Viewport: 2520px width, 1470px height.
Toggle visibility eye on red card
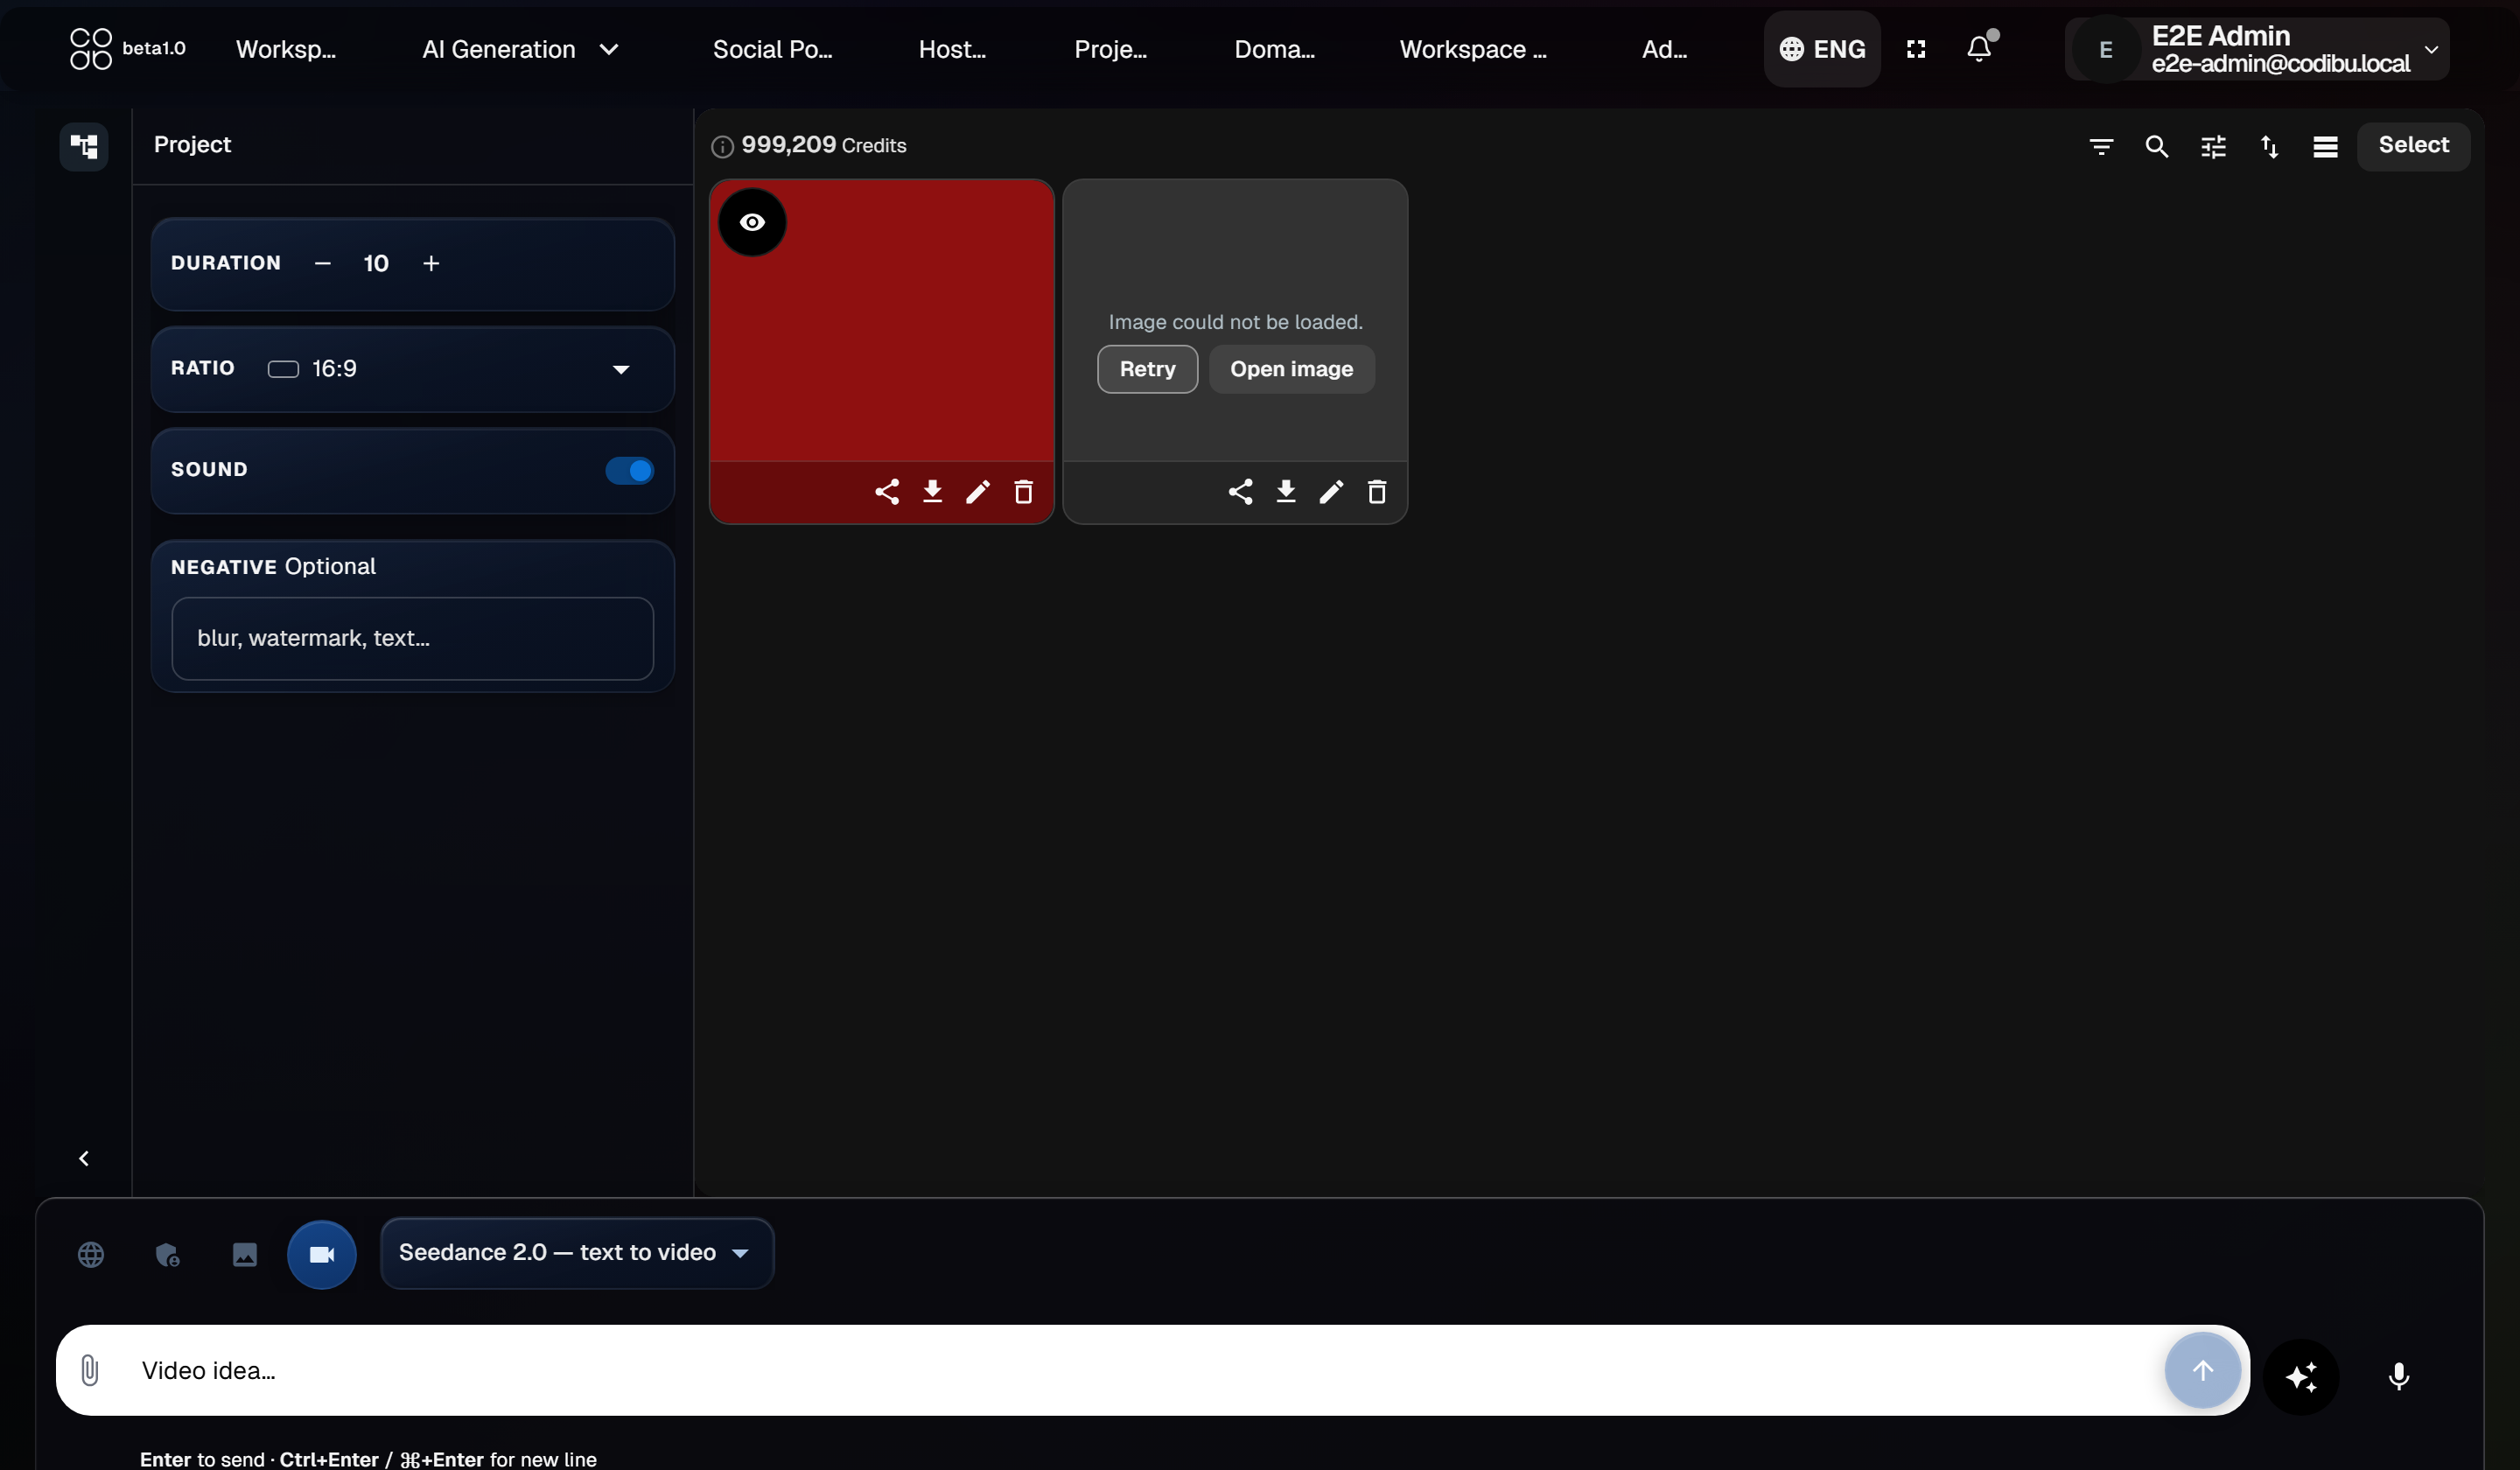[752, 222]
